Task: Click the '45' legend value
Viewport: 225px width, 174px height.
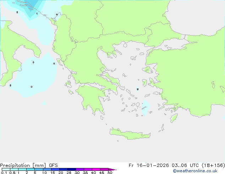Action: pyautogui.click(x=101, y=173)
